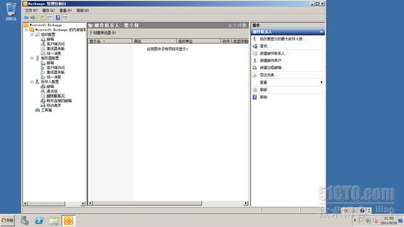Screen dimensions: 404x227
Task: Click the 创建筛选器 button
Action: (x=103, y=33)
